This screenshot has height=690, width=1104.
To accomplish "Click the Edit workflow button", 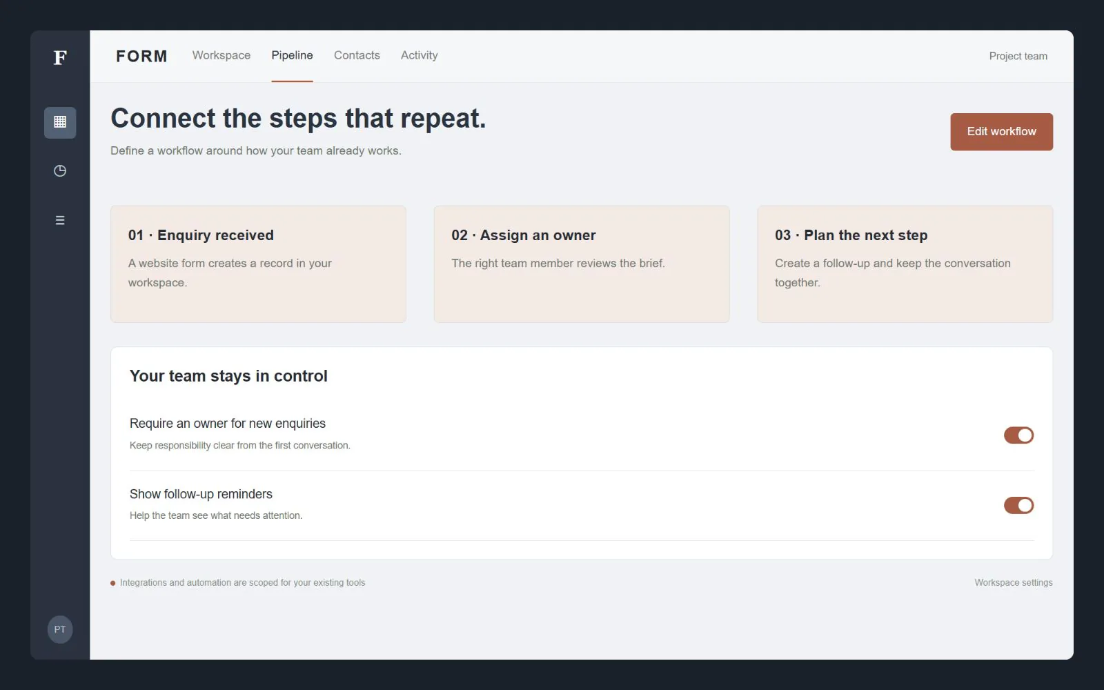I will [x=1001, y=132].
